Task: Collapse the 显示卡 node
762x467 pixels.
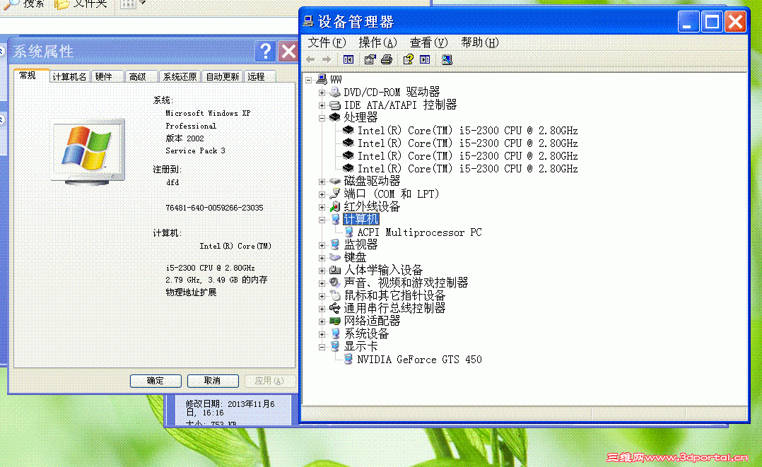Action: (x=322, y=346)
